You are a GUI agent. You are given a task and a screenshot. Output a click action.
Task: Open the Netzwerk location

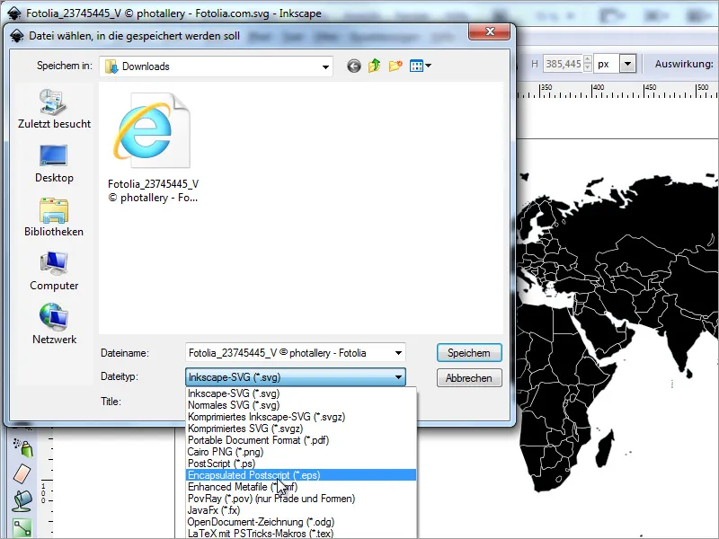54,324
